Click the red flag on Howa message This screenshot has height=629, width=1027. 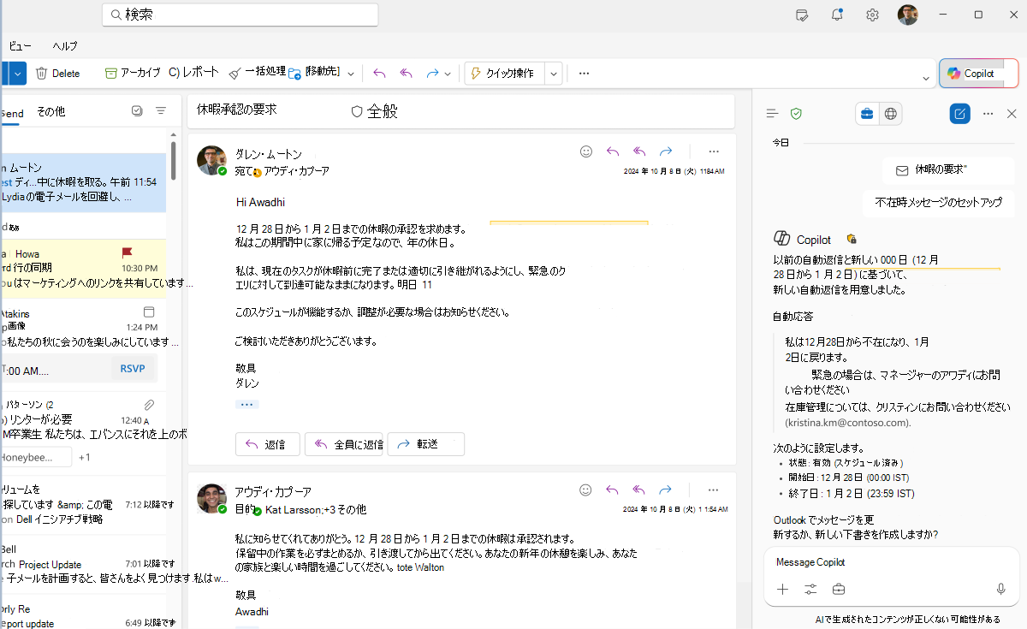127,253
